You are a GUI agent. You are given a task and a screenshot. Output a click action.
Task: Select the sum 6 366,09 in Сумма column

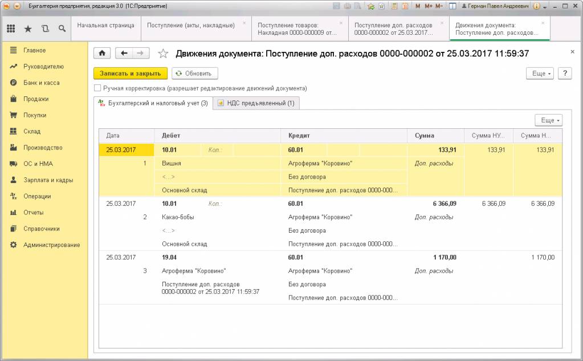(x=445, y=204)
